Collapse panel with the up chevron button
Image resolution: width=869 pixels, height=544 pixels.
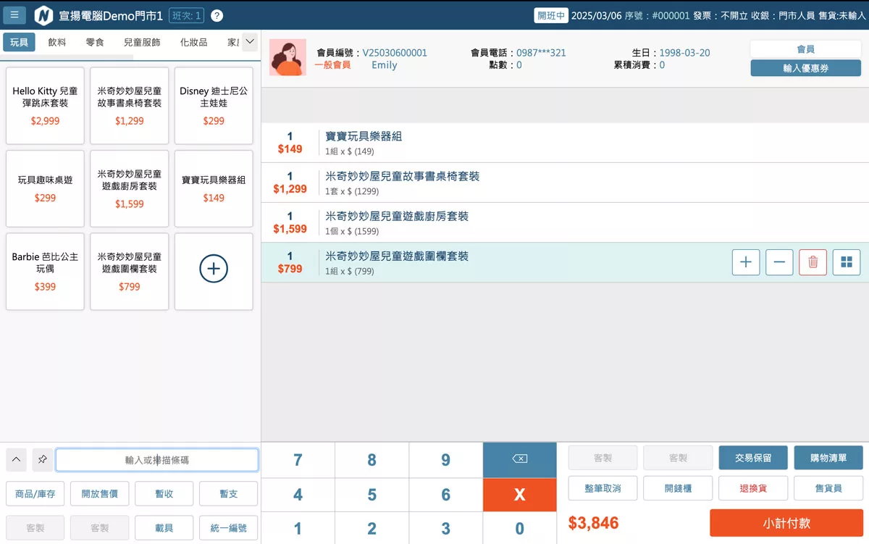click(x=17, y=459)
